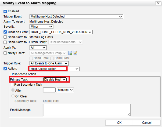Open the Apply To dropdown
The image size is (162, 127).
(38, 48)
